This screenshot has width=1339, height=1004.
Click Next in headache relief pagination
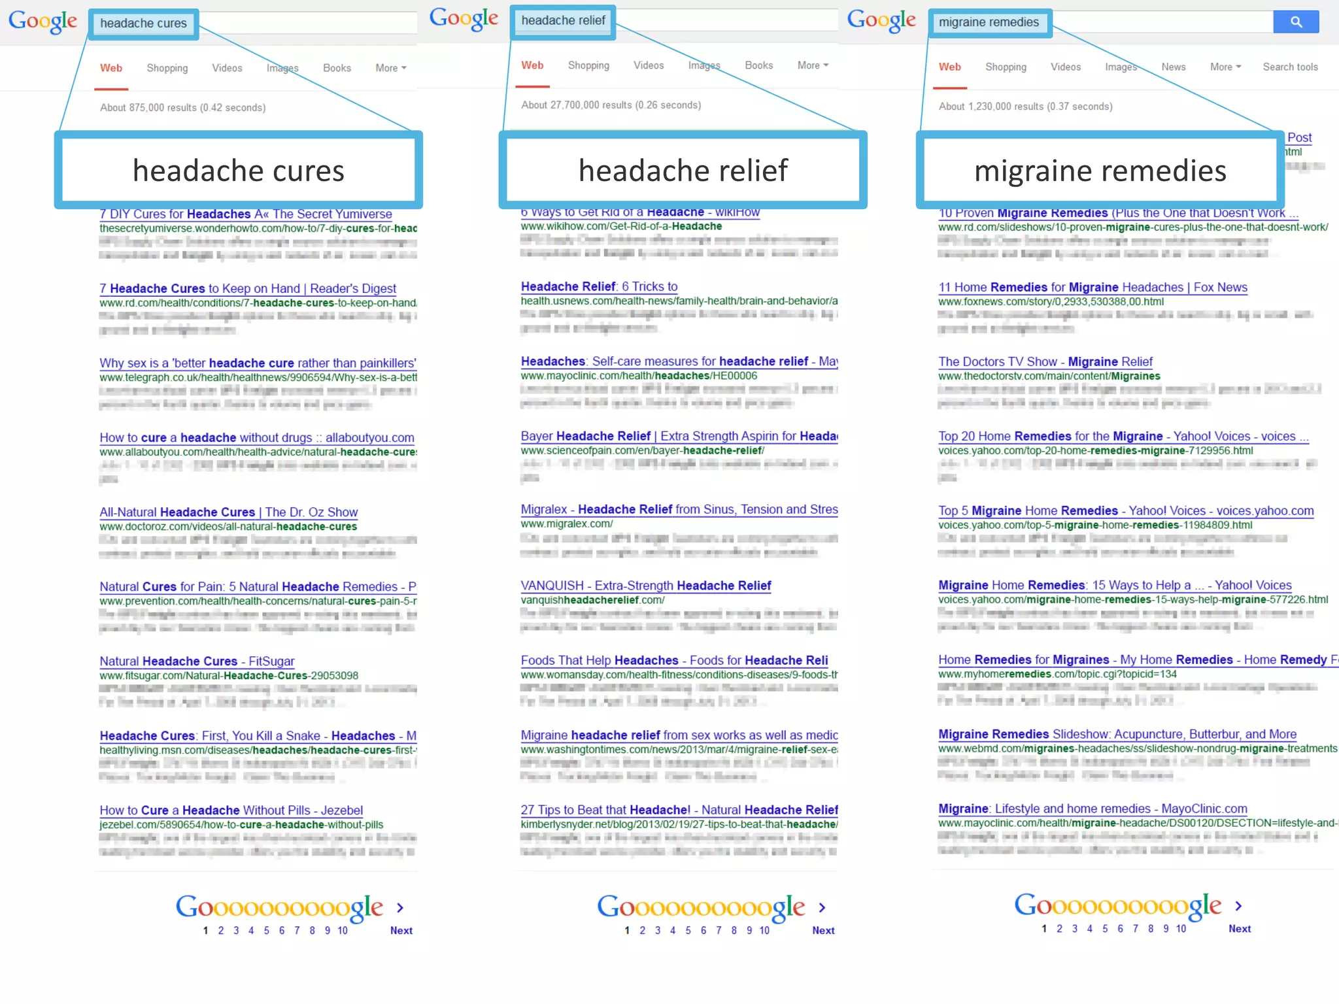(x=823, y=930)
